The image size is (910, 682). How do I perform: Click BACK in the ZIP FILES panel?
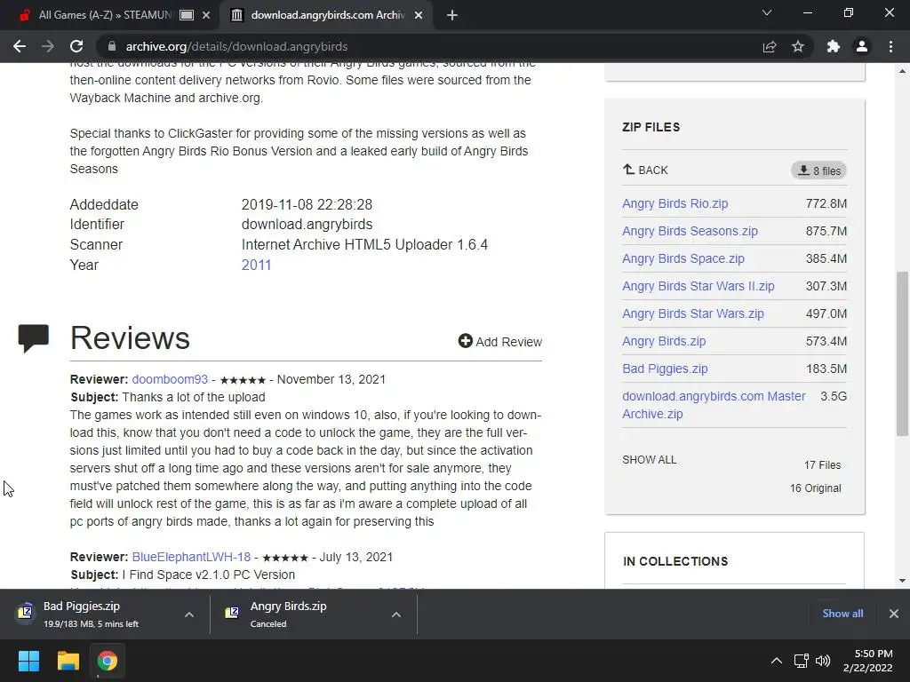point(645,170)
